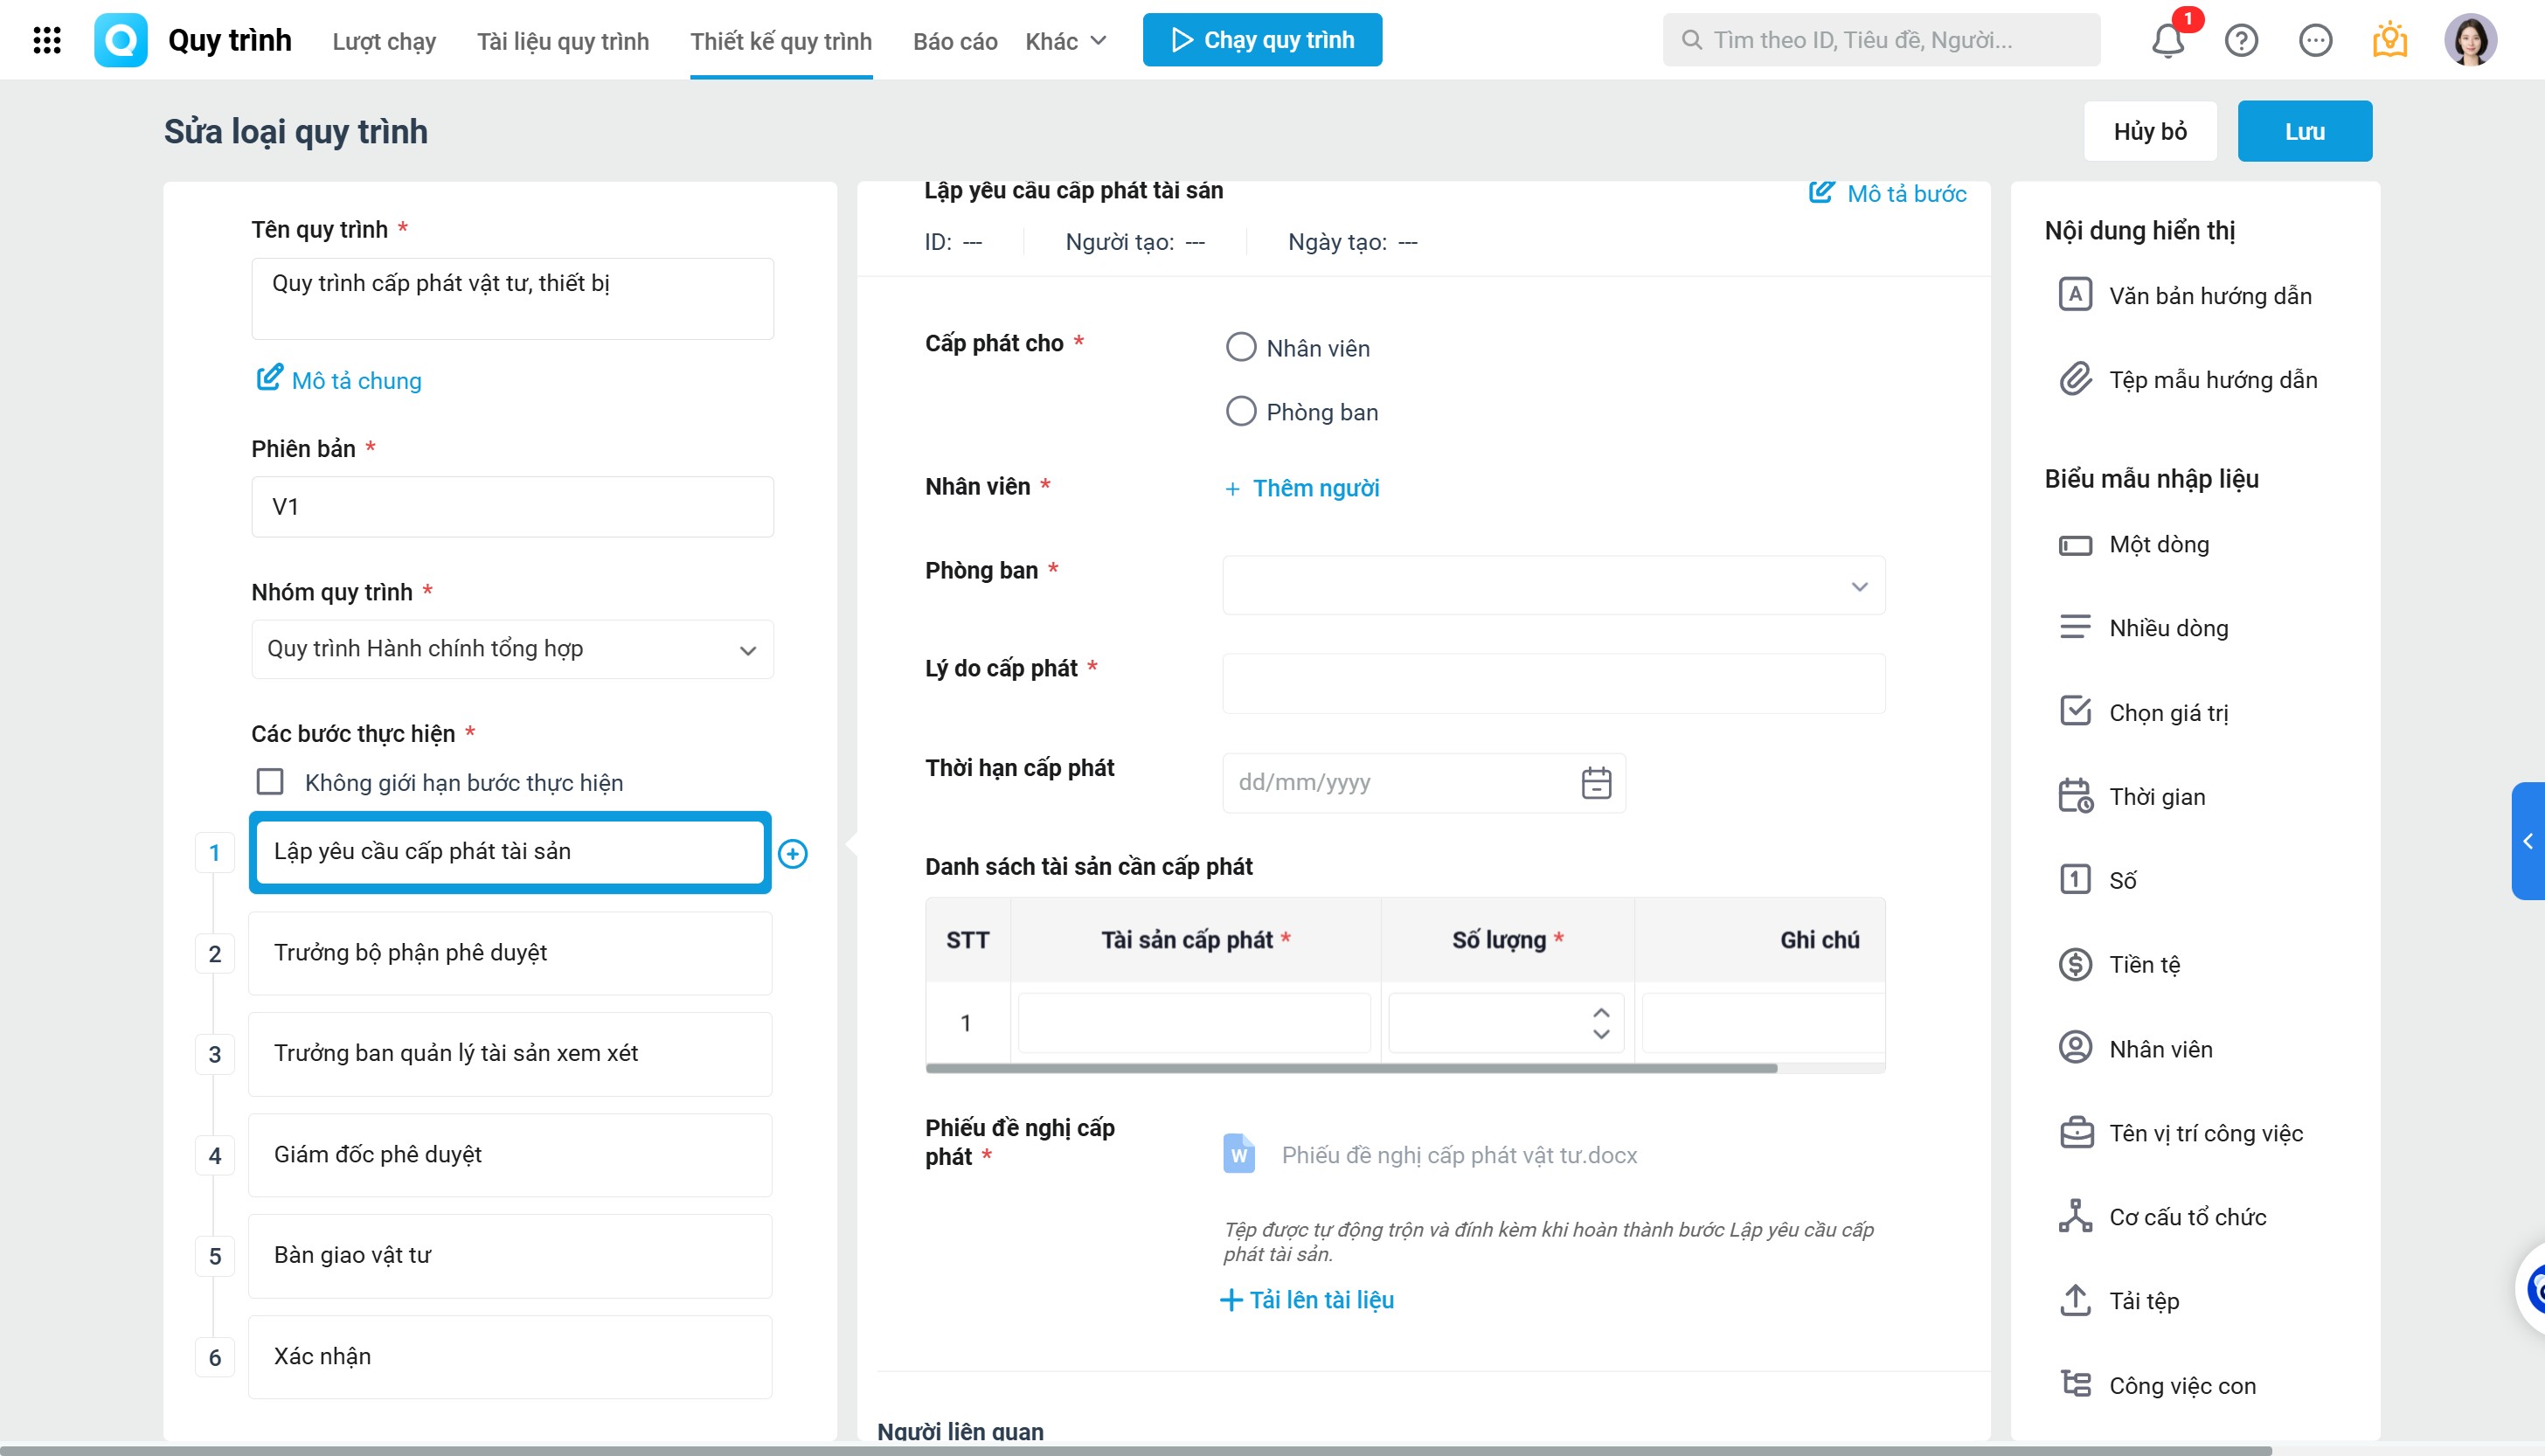Focus the search by ID box
The width and height of the screenshot is (2545, 1456).
pos(1881,40)
